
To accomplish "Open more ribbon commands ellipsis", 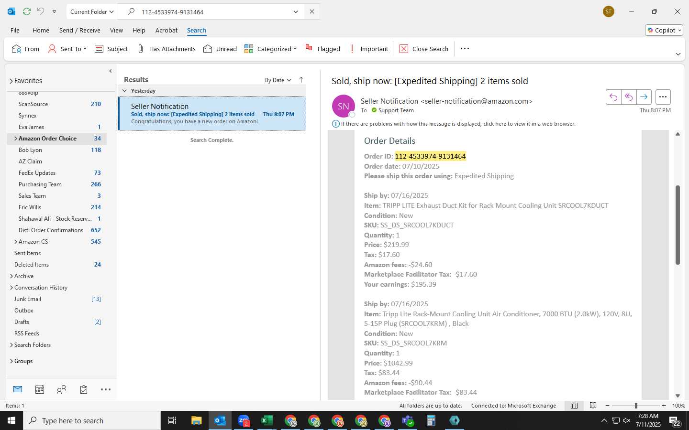I will tap(465, 49).
